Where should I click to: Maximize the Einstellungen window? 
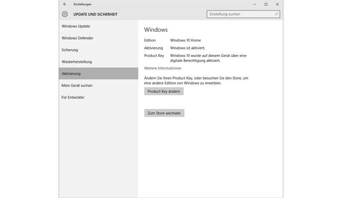(x=266, y=4)
